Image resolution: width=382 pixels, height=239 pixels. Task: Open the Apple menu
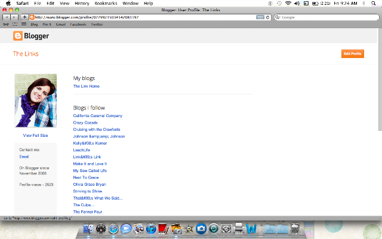click(8, 4)
